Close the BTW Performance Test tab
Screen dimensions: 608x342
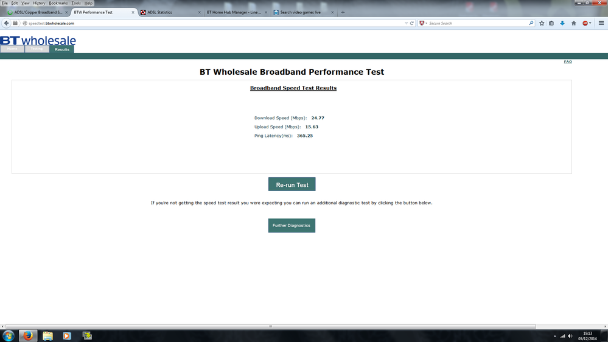133,12
